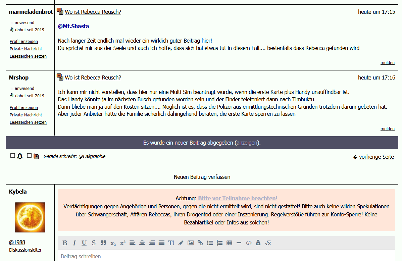The height and width of the screenshot is (261, 402).
Task: Send Mrshop a Private Nachricht
Action: click(x=26, y=115)
